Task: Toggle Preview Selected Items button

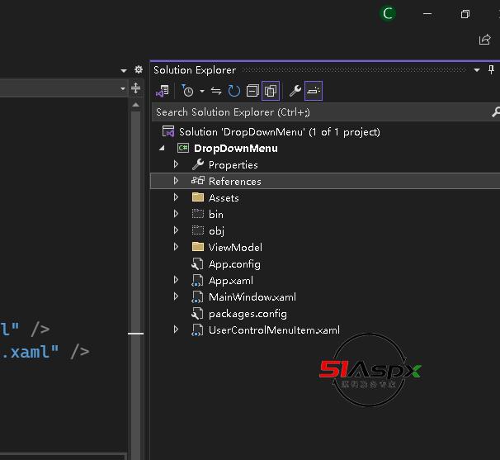Action: click(x=314, y=91)
